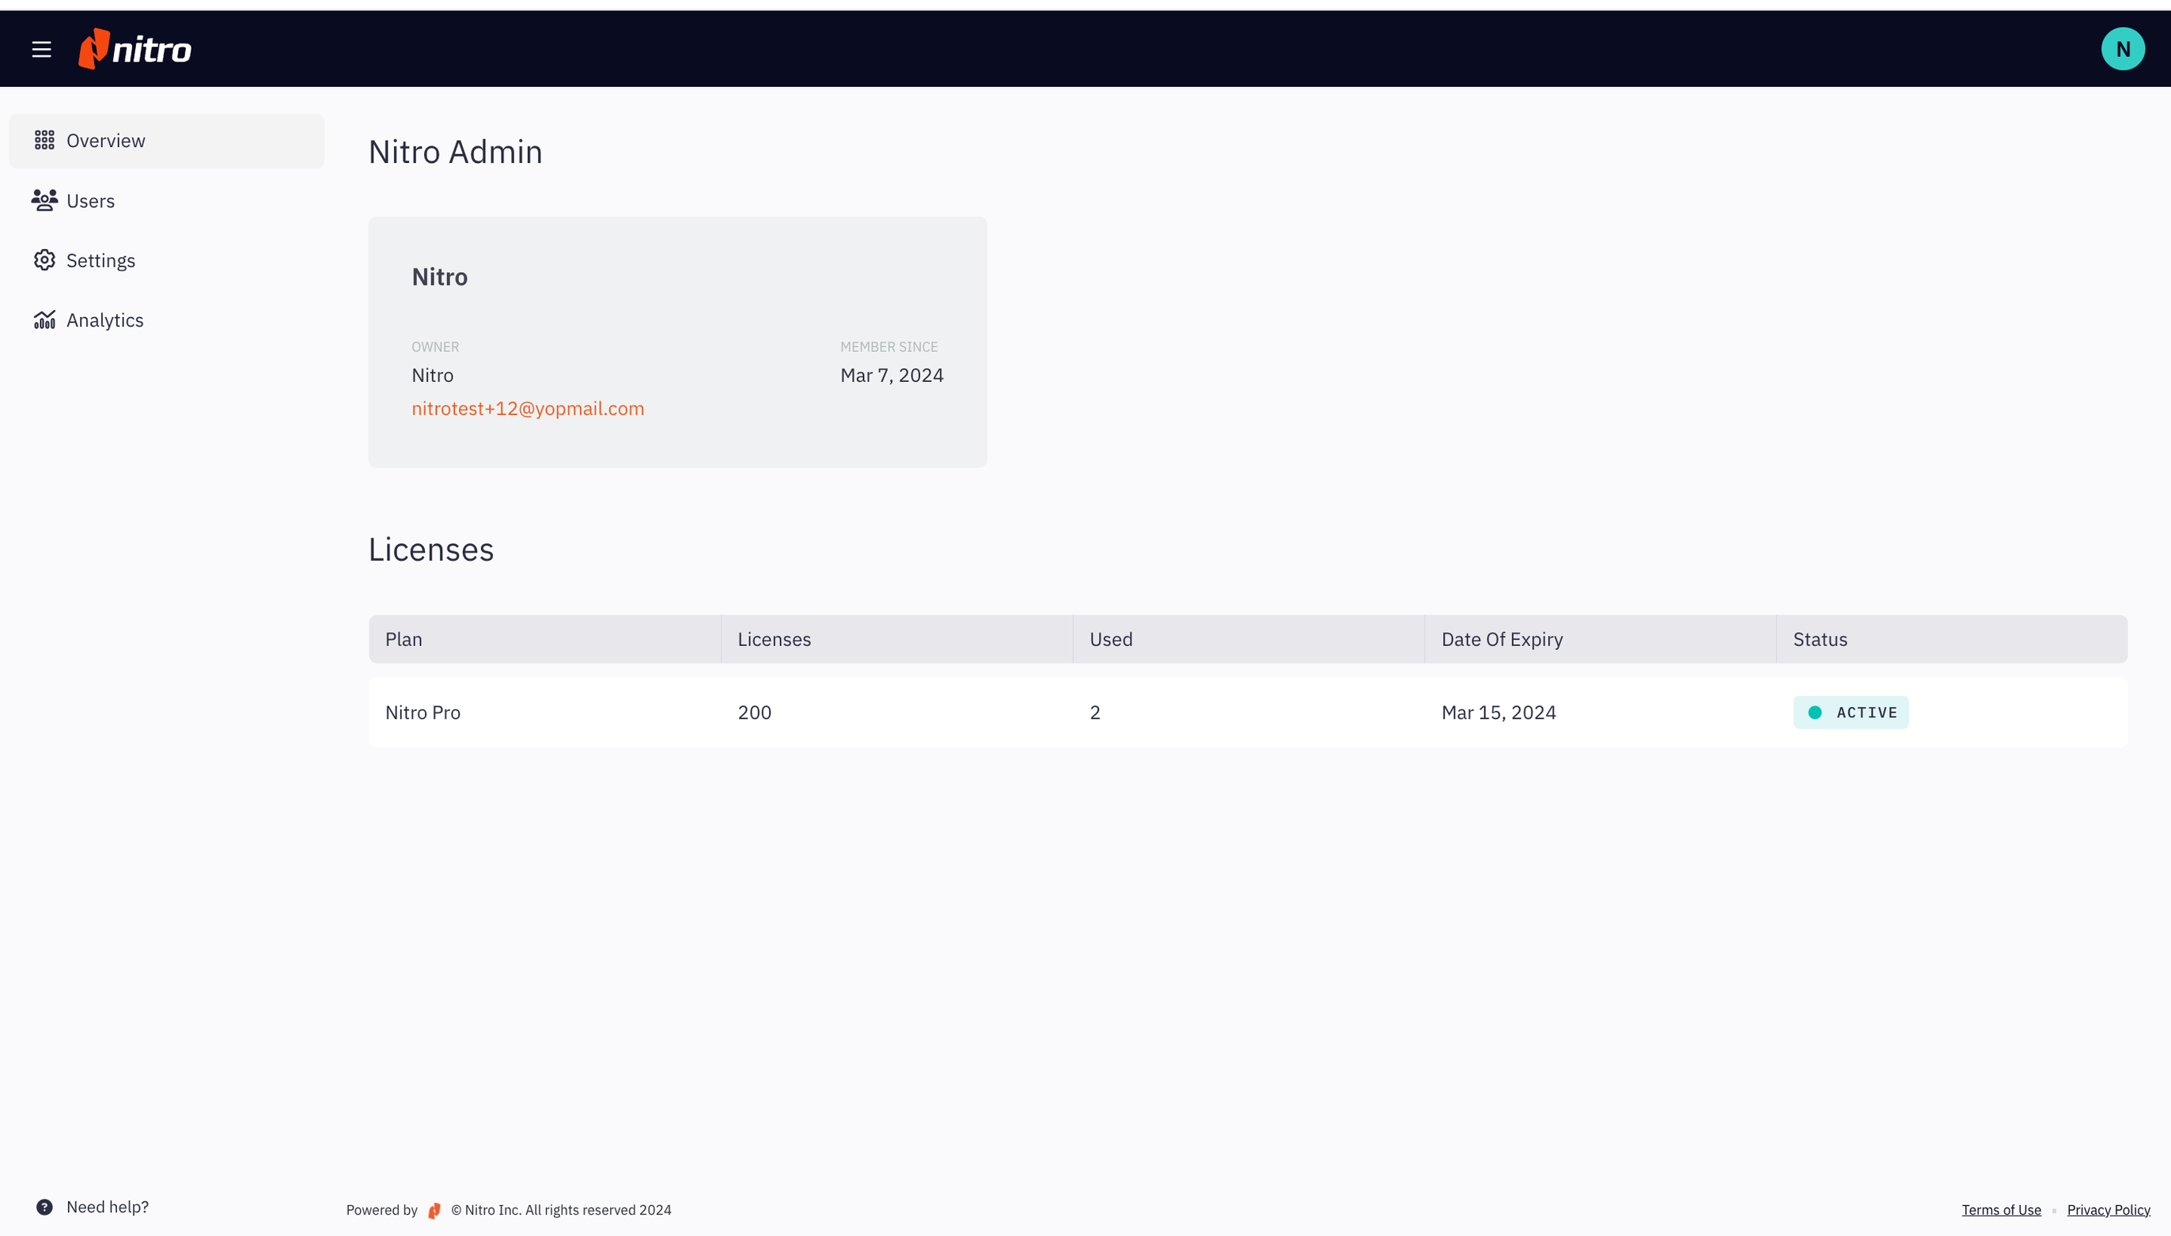Select the Settings gear icon
This screenshot has width=2171, height=1236.
[x=44, y=259]
